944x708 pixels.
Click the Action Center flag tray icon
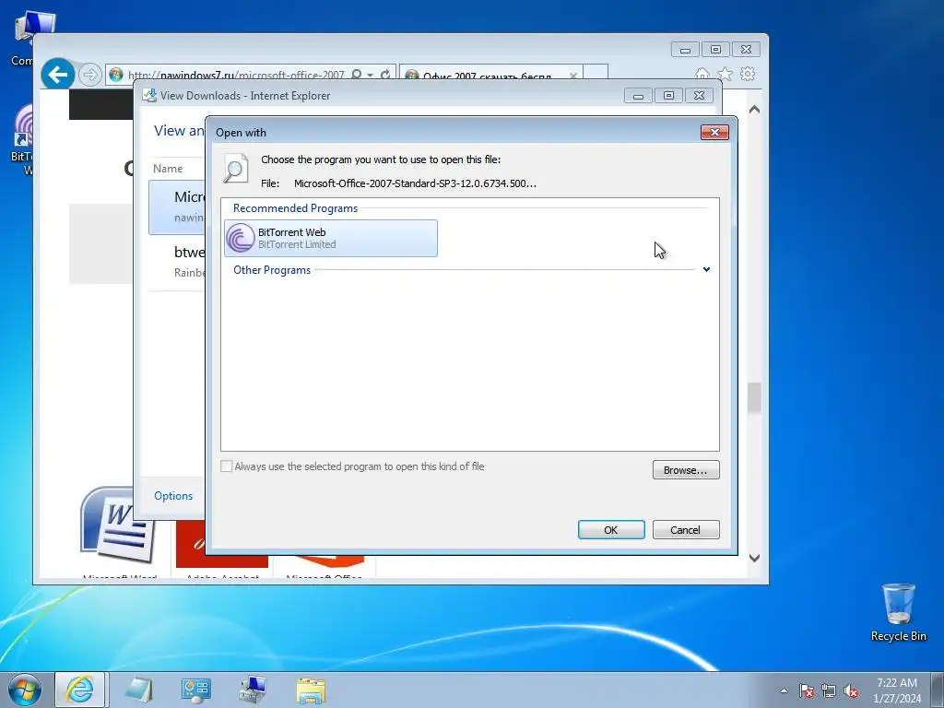806,690
